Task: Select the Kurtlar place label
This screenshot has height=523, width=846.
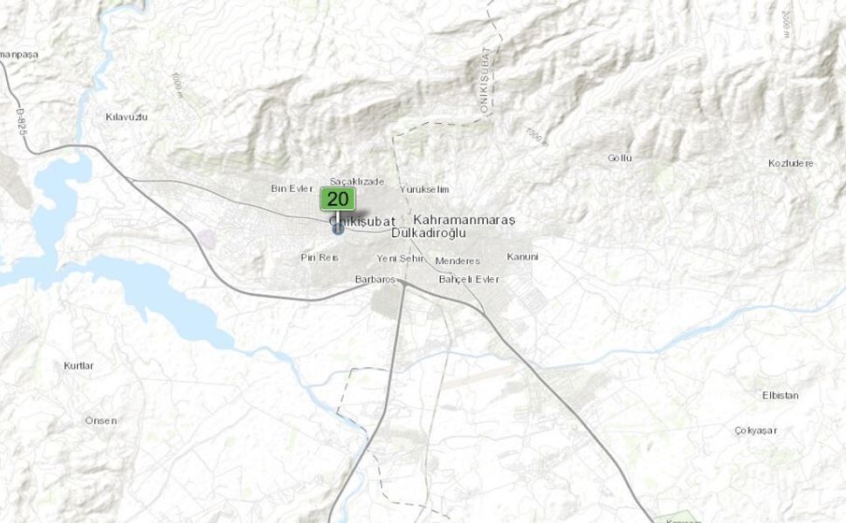Action: tap(79, 366)
